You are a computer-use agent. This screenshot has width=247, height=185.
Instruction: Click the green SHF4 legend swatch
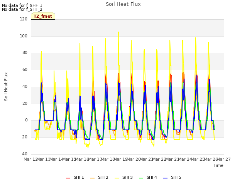pos(141,178)
